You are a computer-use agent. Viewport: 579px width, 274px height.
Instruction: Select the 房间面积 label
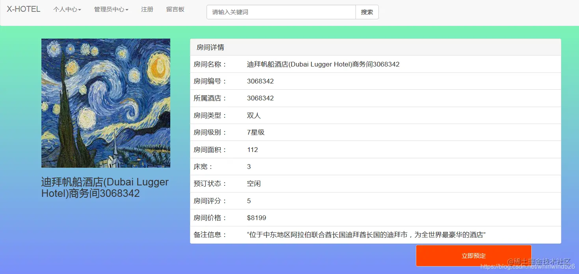coord(210,150)
